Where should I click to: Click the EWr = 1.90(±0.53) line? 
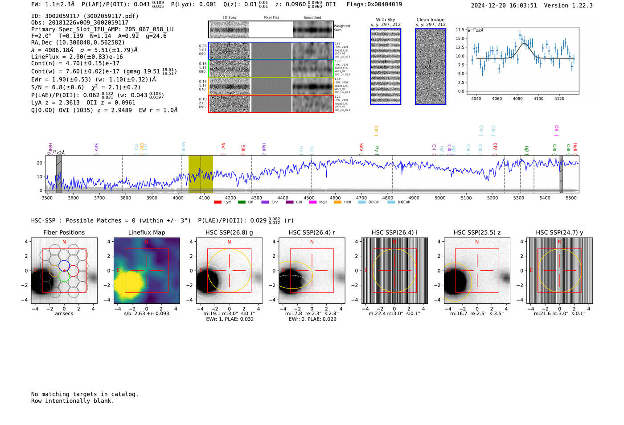click(x=94, y=79)
